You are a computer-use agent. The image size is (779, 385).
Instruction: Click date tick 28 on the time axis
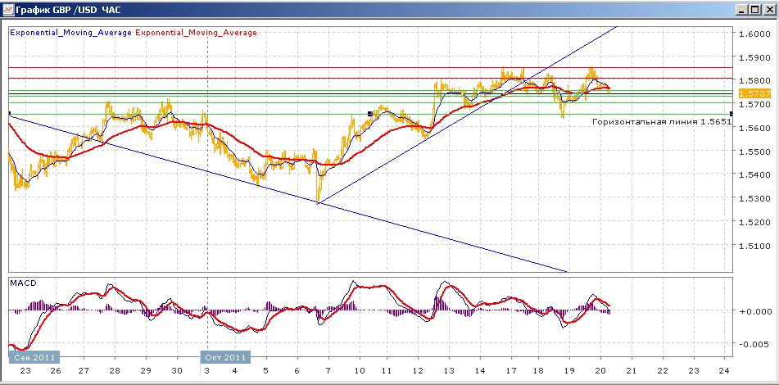pos(115,370)
